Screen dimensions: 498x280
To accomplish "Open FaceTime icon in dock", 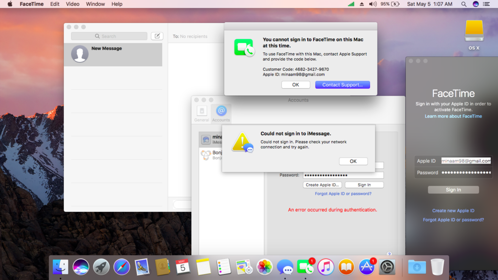I will 305,267.
